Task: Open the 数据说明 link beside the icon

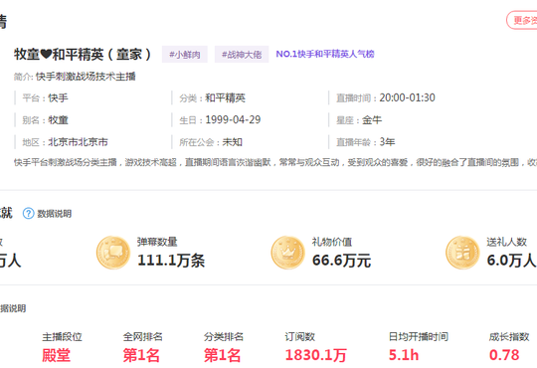Action: pos(54,214)
